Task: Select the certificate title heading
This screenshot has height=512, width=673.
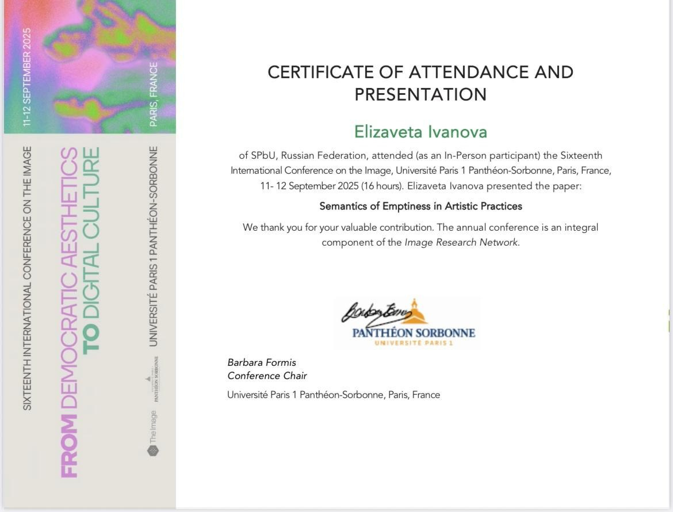Action: pyautogui.click(x=420, y=83)
